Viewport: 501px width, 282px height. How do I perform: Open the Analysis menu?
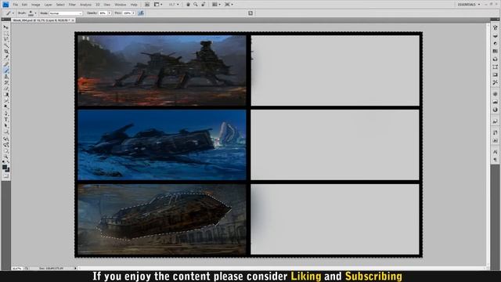85,5
